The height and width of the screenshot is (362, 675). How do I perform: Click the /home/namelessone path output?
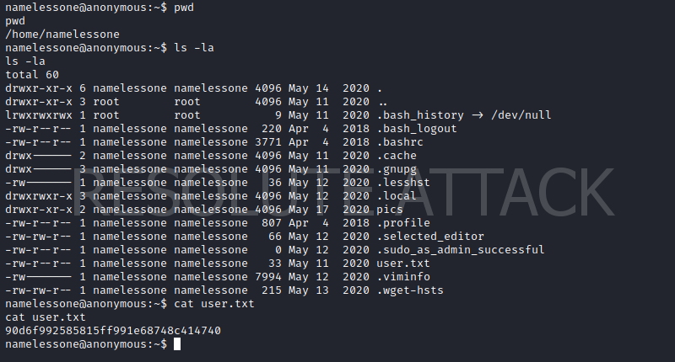[62, 34]
